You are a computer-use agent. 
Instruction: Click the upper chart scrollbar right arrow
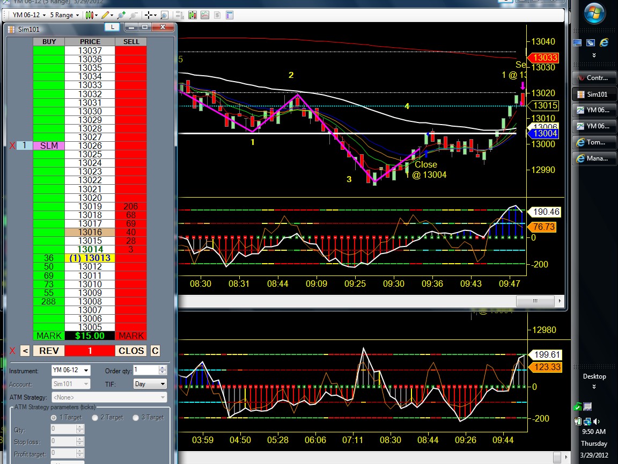pos(560,301)
